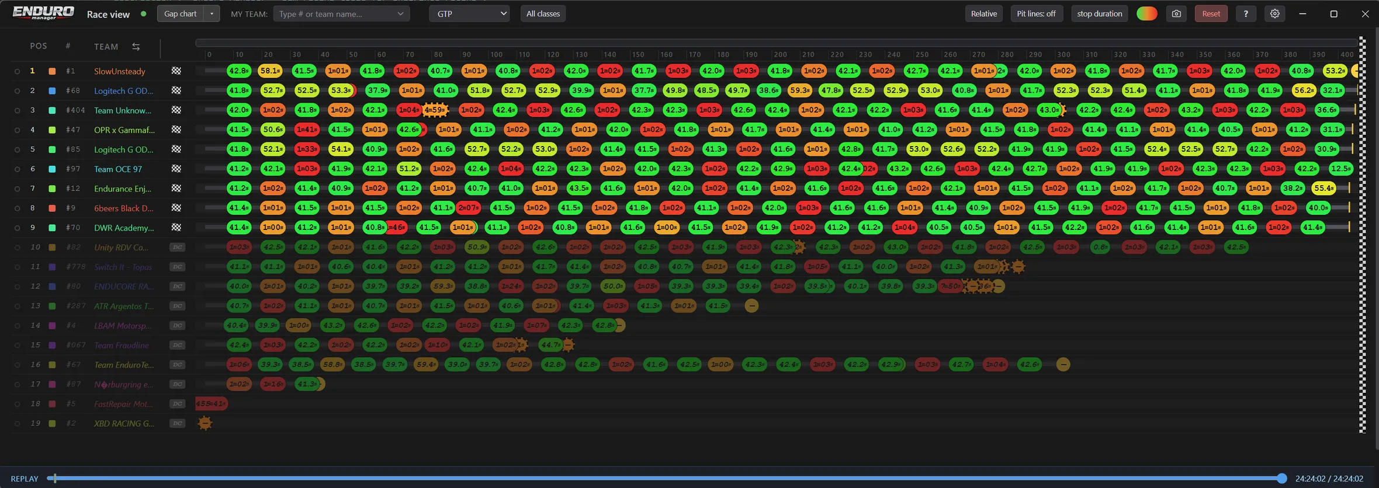1379x488 pixels.
Task: Click the red Reset button
Action: (1211, 13)
